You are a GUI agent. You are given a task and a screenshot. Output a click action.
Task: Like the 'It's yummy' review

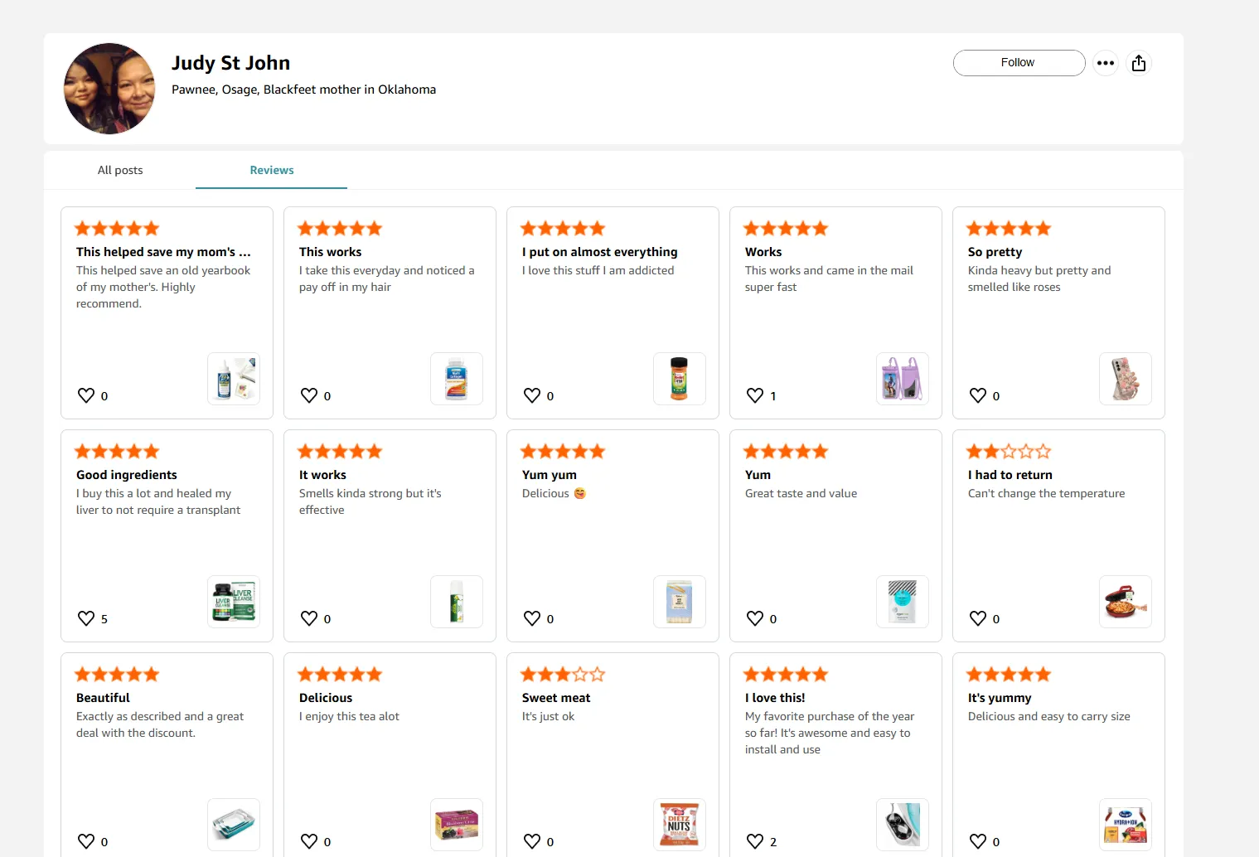coord(978,841)
